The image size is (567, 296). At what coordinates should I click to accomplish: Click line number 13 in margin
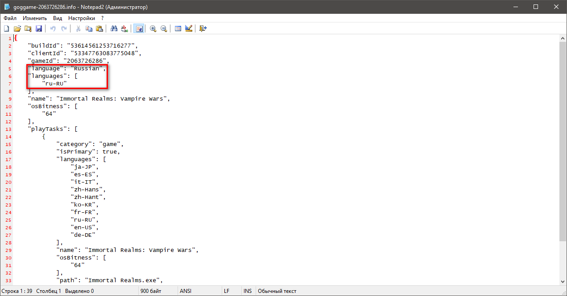click(x=9, y=129)
